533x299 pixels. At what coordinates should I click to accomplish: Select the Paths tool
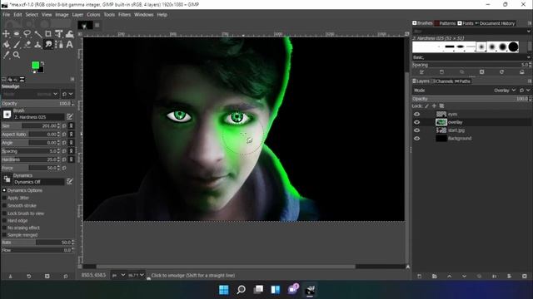pos(59,44)
